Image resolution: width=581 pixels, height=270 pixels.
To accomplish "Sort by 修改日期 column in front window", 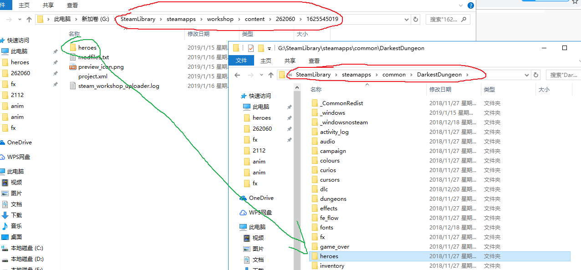I will click(440, 90).
